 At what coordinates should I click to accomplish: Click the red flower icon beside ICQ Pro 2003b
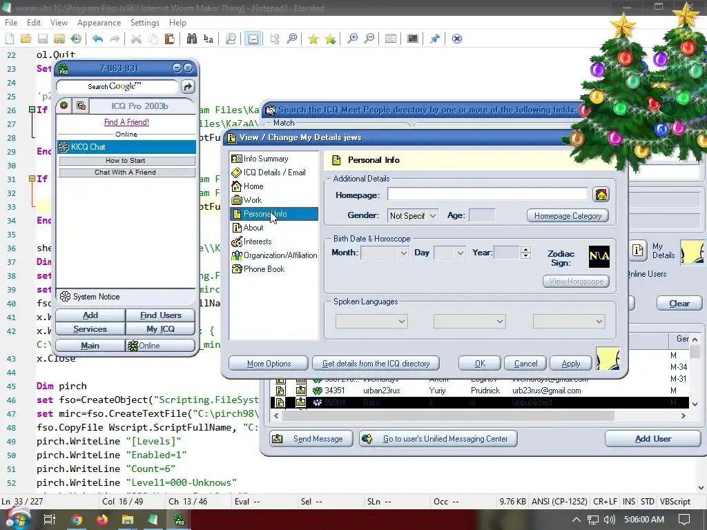point(64,106)
